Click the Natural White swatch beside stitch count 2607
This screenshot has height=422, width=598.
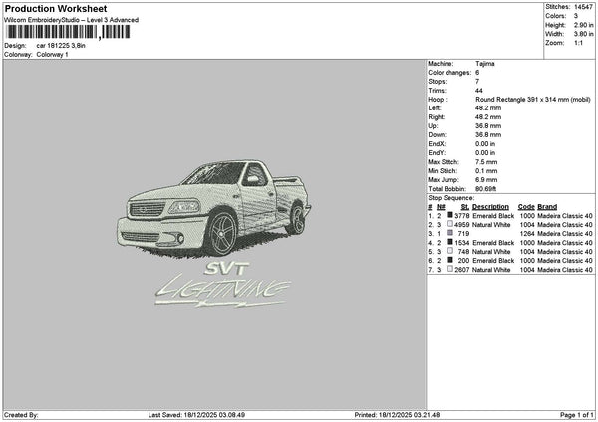(x=450, y=269)
